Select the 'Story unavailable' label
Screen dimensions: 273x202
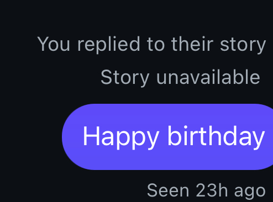(180, 77)
